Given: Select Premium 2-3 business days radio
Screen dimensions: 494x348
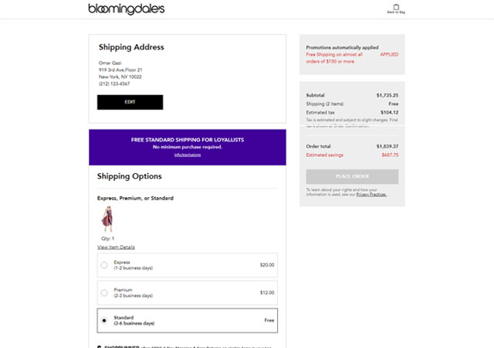Looking at the screenshot, I should coord(104,293).
